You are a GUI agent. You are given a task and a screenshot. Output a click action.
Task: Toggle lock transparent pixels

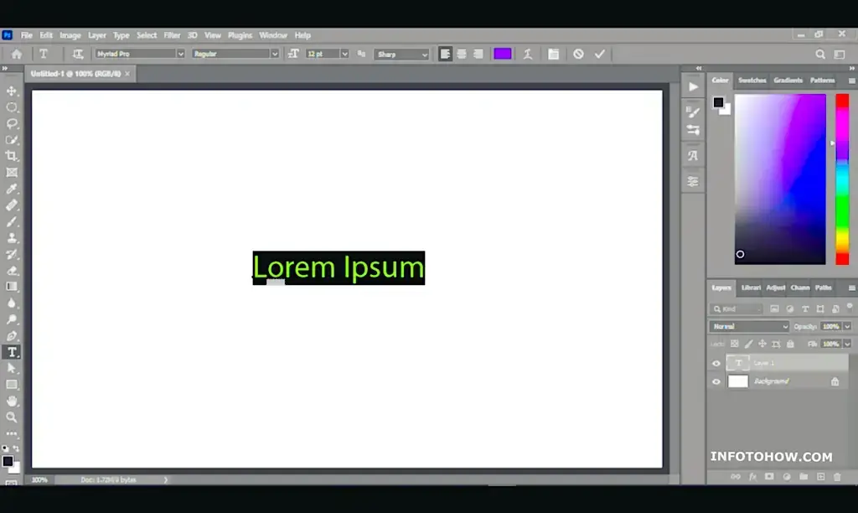click(734, 344)
